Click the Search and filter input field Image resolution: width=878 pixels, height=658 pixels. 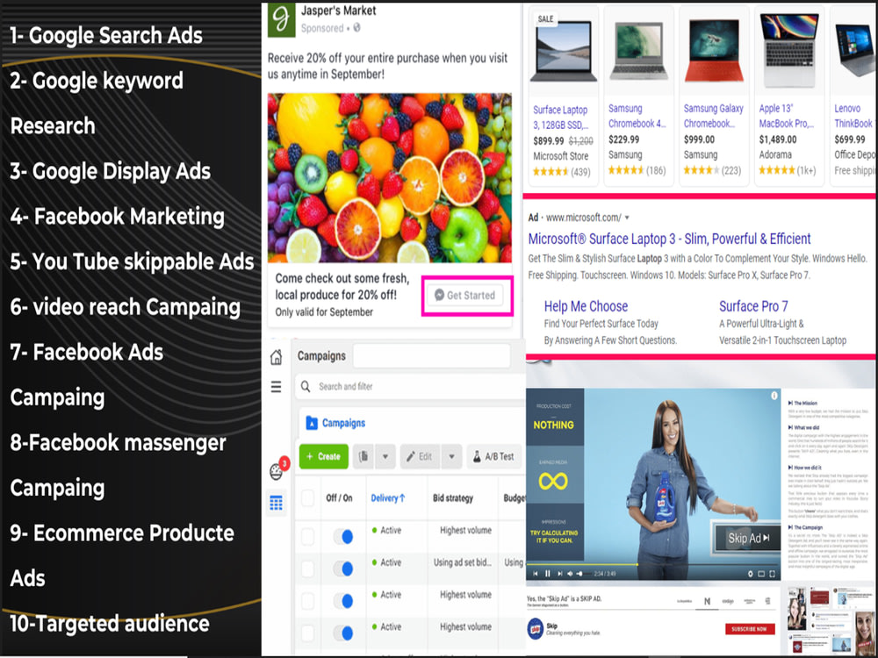410,386
